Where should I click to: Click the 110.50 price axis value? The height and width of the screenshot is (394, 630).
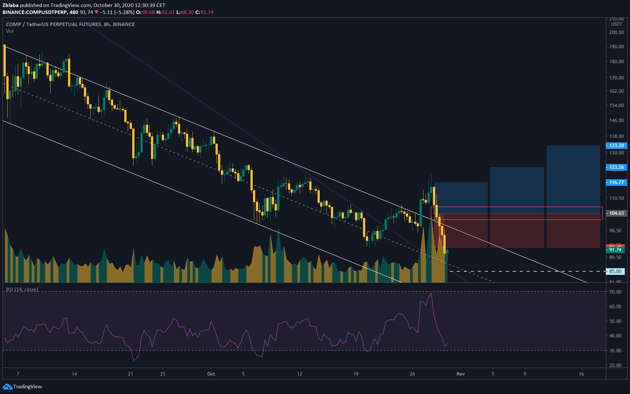click(x=616, y=198)
